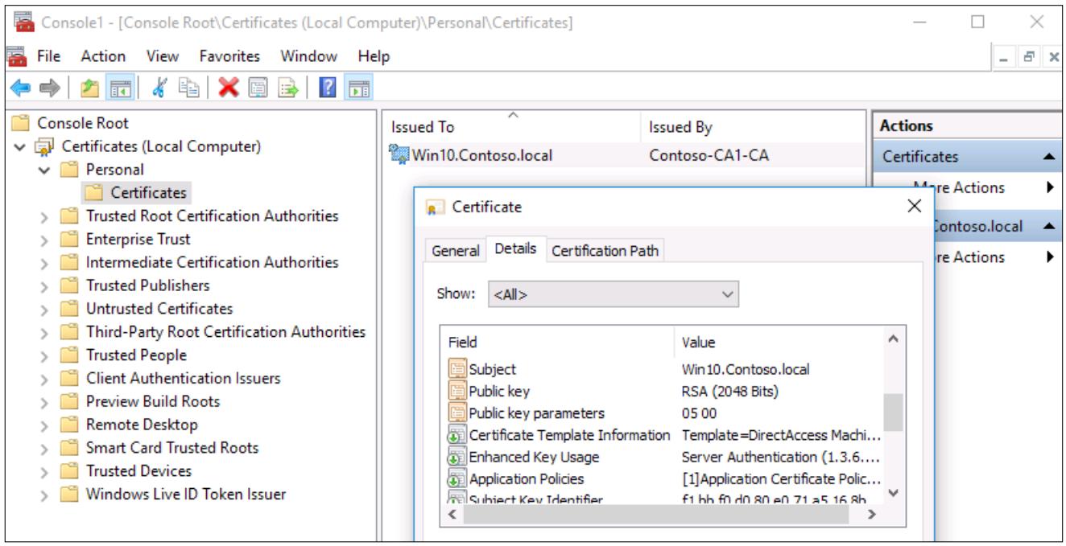The image size is (1066, 546).
Task: Click the Public key parameters field icon
Action: click(x=457, y=413)
